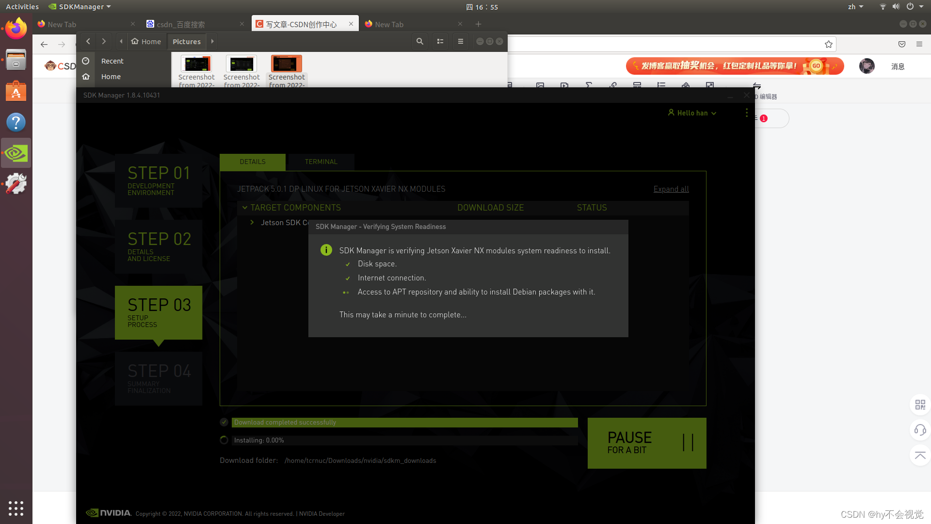Viewport: 931px width, 524px height.
Task: Click the Download completed progress bar
Action: 404,423
